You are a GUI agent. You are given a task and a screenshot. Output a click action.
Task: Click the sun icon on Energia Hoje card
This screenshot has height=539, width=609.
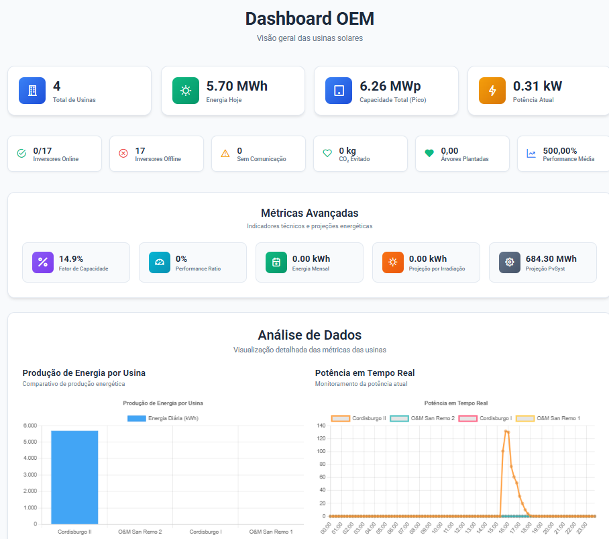[x=185, y=90]
